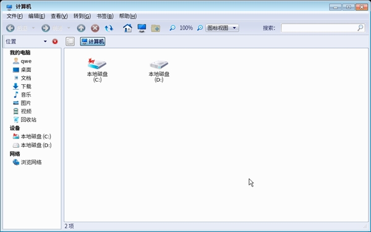Click the new folder toolbar icon

[x=156, y=28]
